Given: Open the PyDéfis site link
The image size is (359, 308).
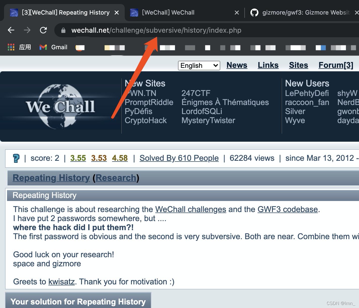Looking at the screenshot, I should (139, 111).
